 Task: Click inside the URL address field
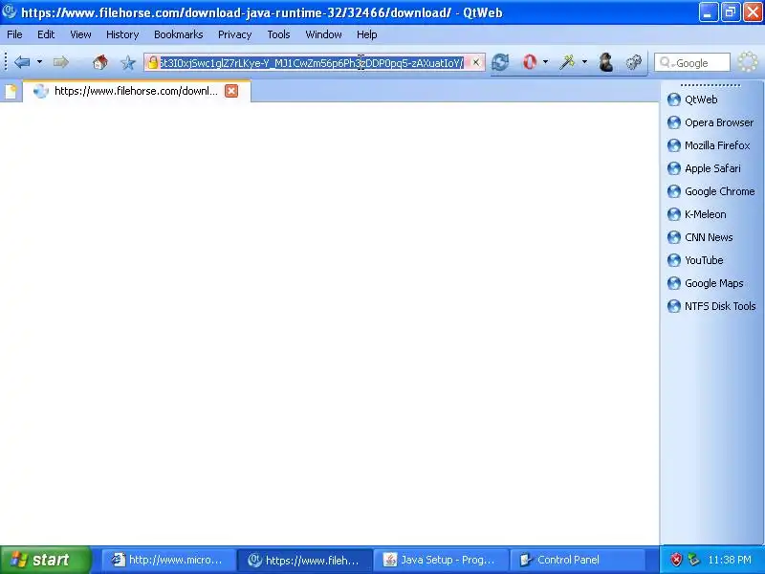click(313, 62)
